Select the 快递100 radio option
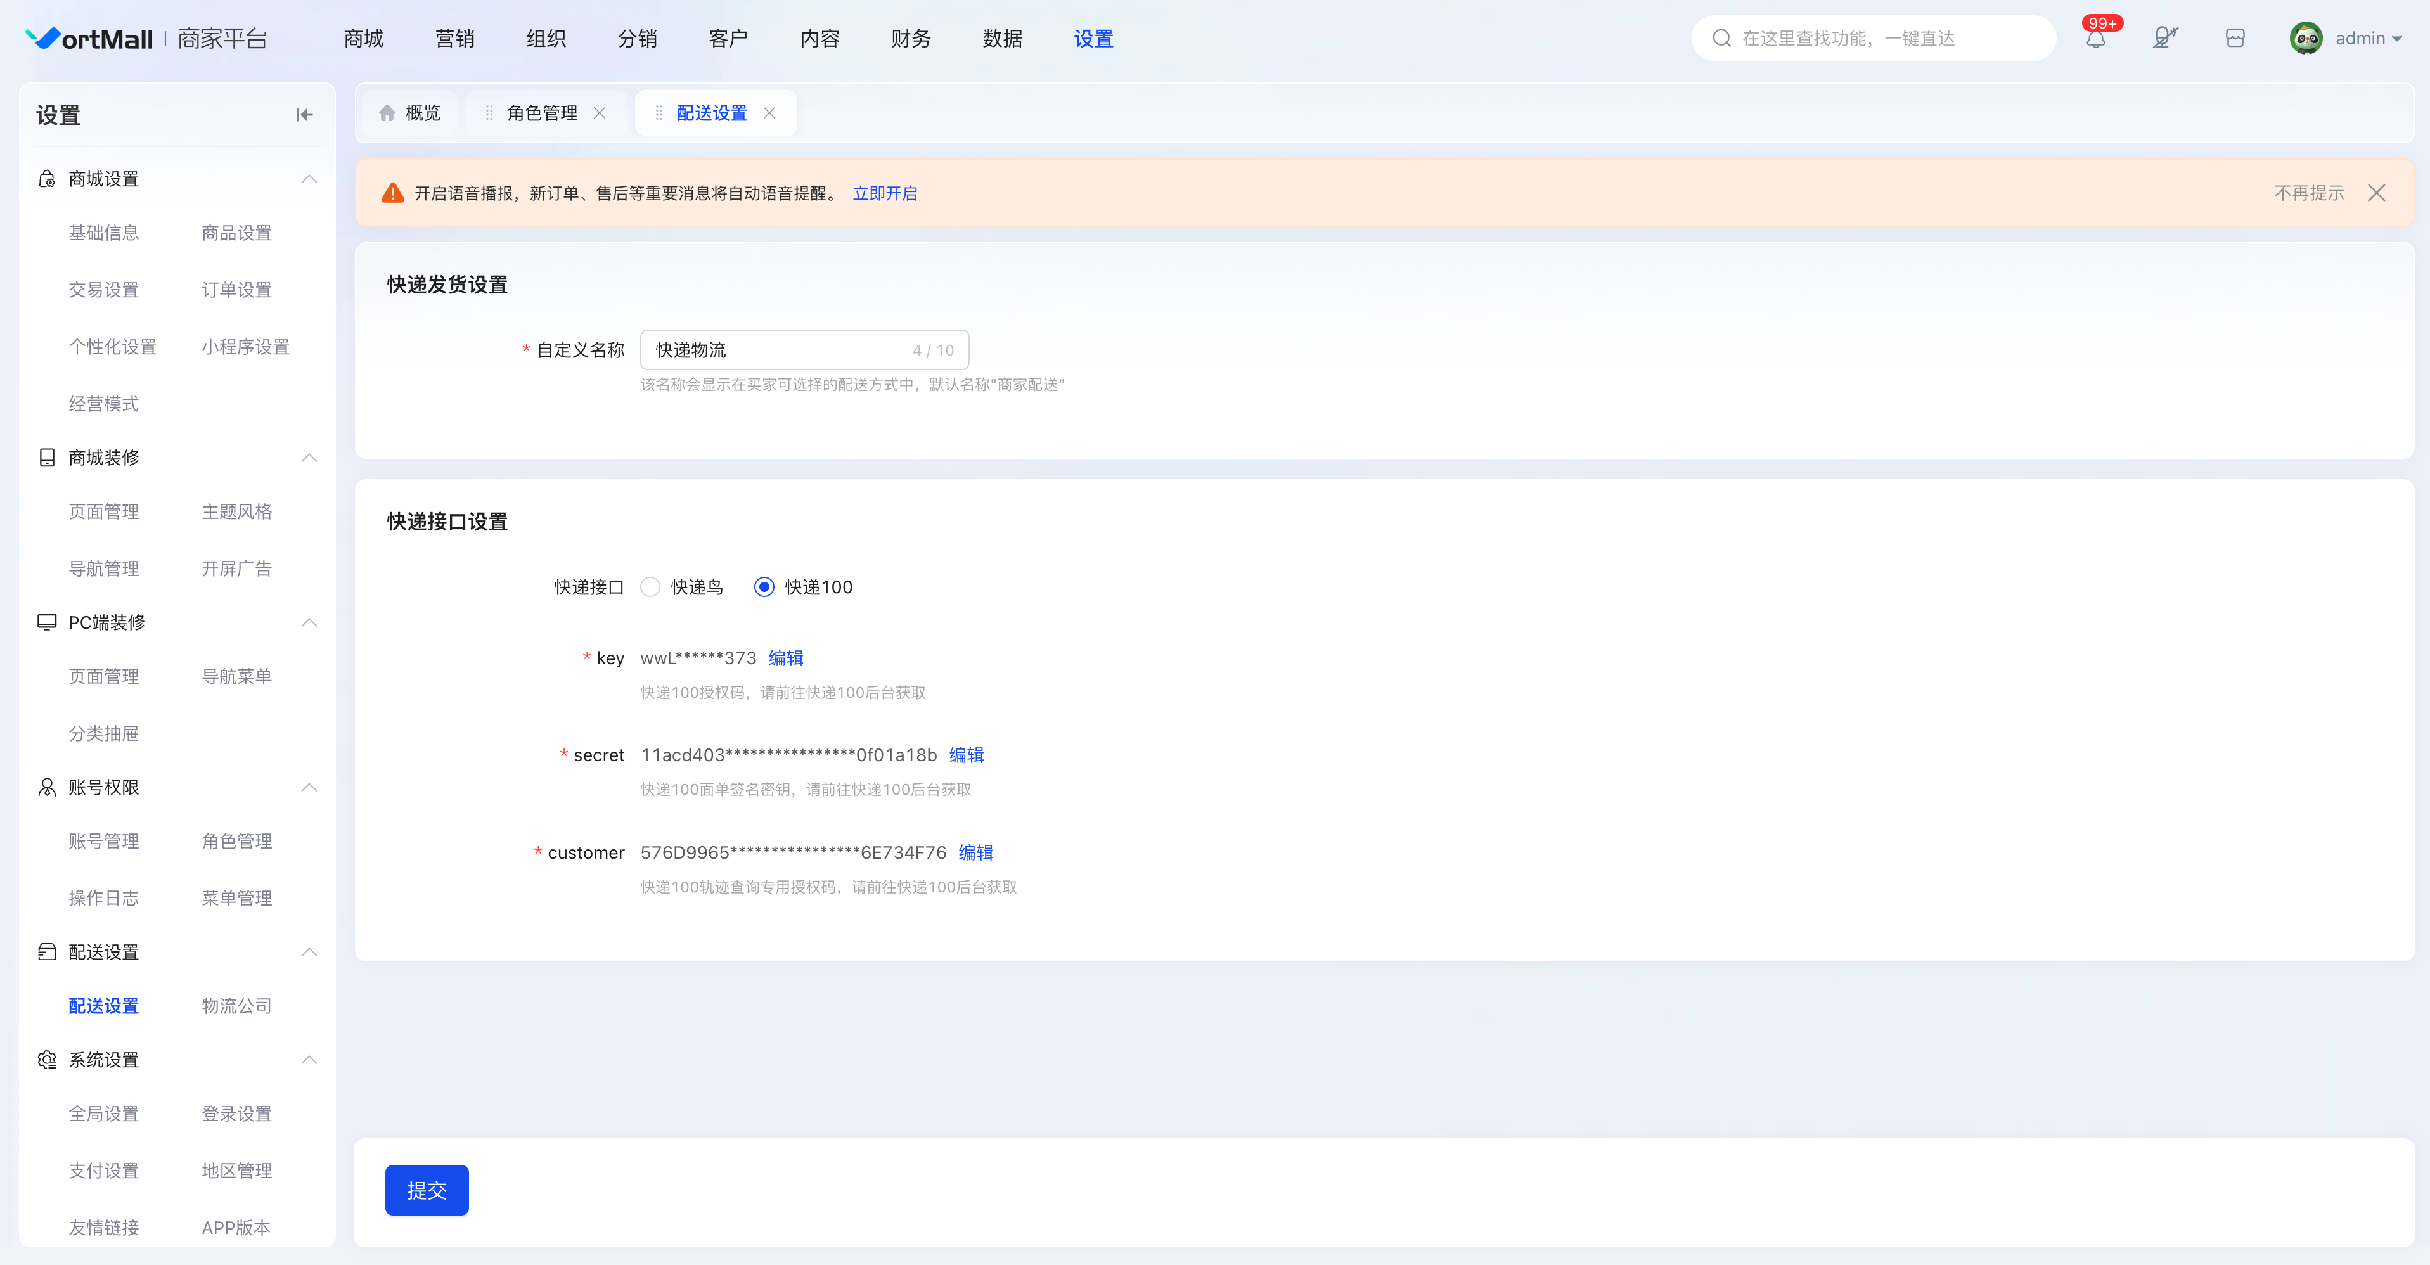 (x=764, y=587)
